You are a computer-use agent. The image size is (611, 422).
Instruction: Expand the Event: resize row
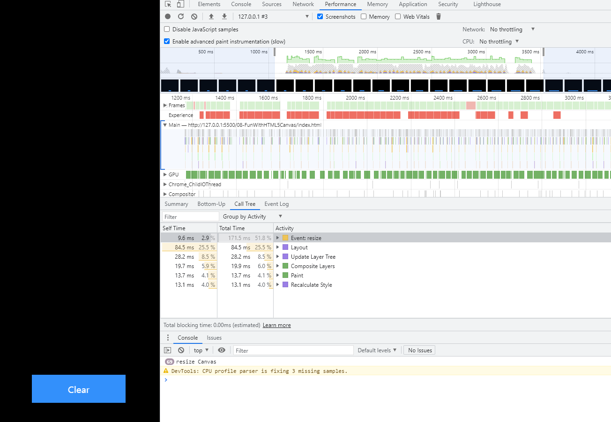(x=278, y=238)
